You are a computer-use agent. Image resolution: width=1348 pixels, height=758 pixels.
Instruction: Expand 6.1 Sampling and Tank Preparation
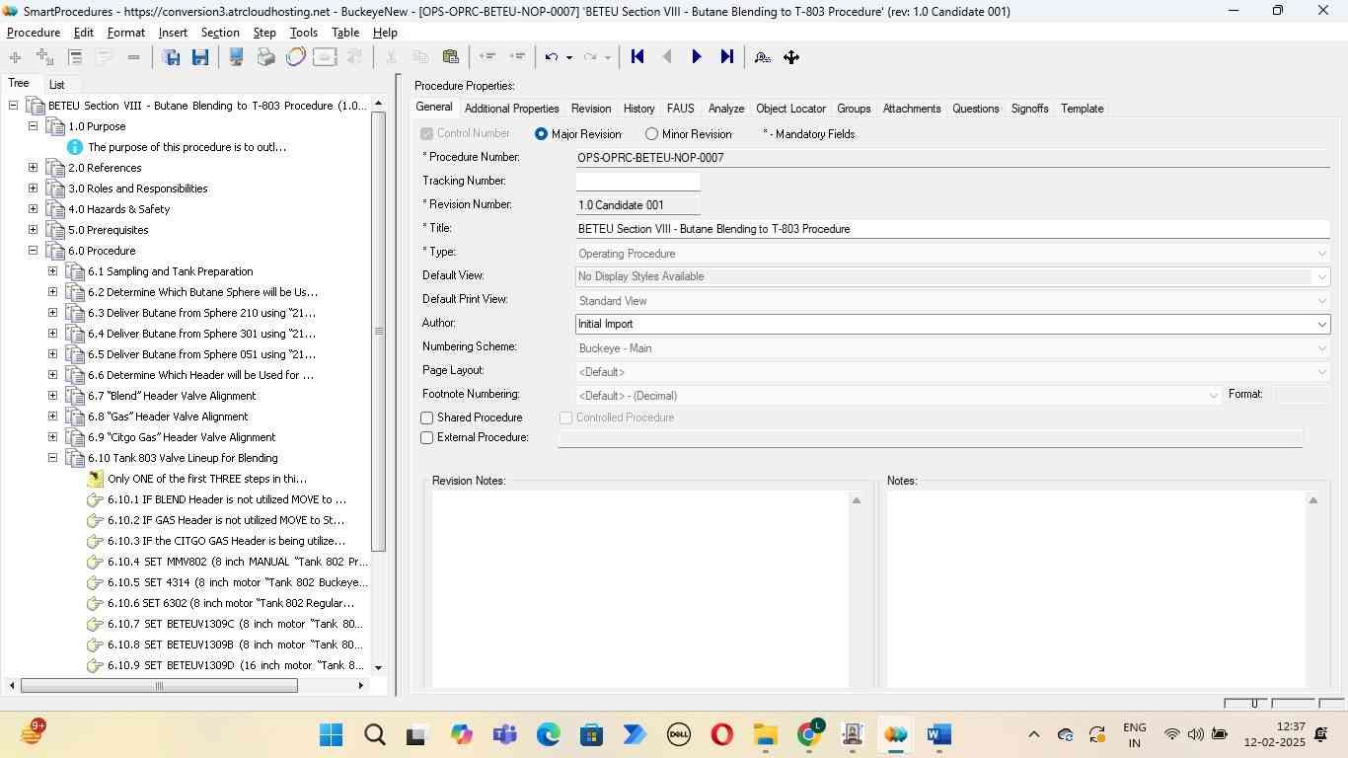click(53, 271)
